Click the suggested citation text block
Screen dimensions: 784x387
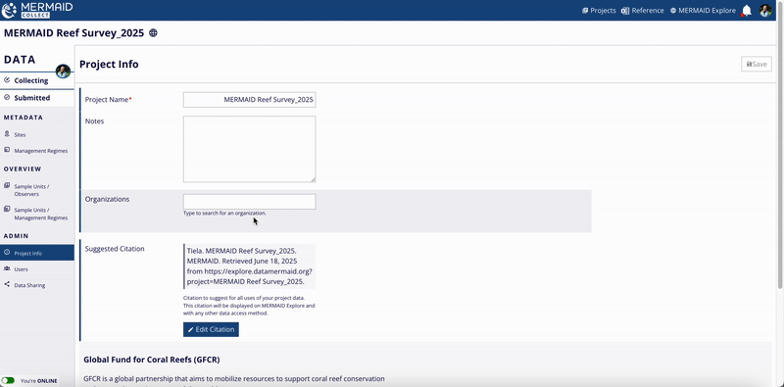249,266
